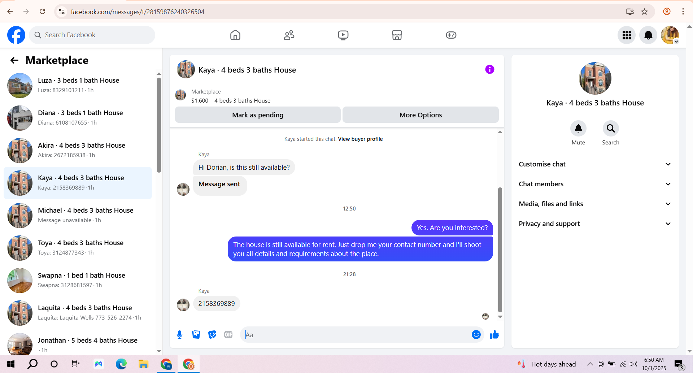Open the Laquita 4 beds 3 baths House chat
Image resolution: width=693 pixels, height=373 pixels.
click(78, 313)
